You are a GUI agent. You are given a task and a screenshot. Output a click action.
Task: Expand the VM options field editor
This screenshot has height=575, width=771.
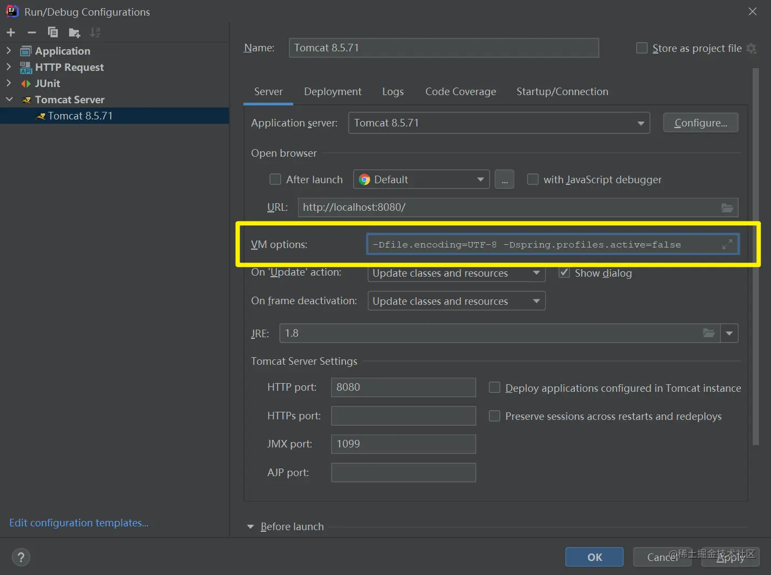pos(727,244)
